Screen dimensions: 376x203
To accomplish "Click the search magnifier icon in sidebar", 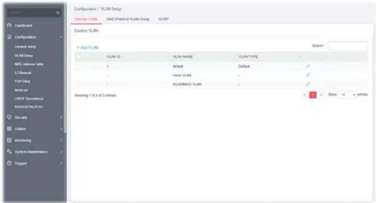I will tap(58, 13).
